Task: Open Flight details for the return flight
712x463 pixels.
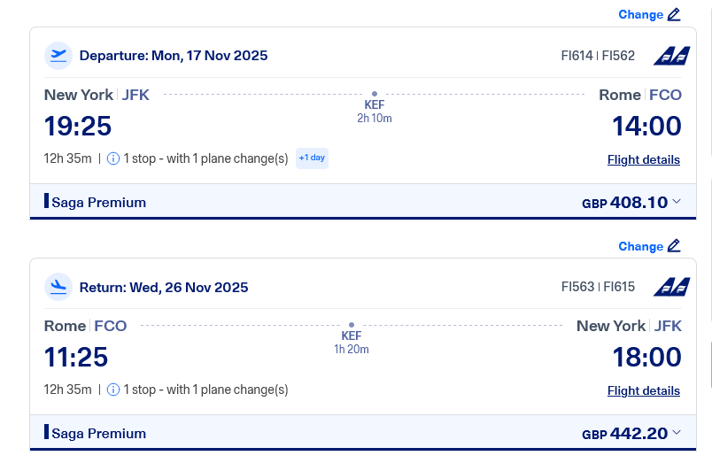Action: [x=644, y=390]
